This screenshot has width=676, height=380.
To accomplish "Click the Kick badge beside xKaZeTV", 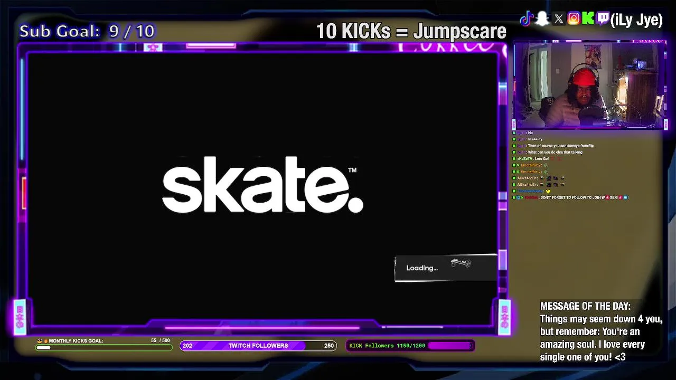I will tap(514, 159).
